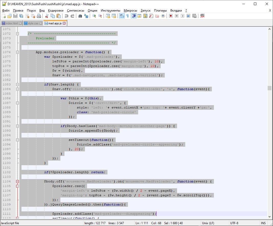Viewport: 273px width, 226px height.
Task: Toggle Show All Characters pilcrow button
Action: [x=127, y=16]
